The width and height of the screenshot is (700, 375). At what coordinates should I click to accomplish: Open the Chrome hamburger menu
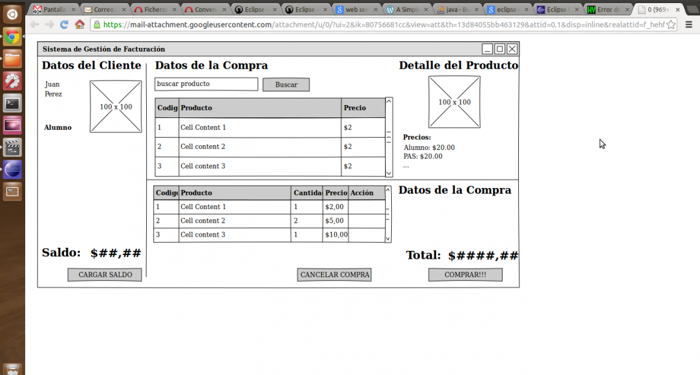coord(689,25)
